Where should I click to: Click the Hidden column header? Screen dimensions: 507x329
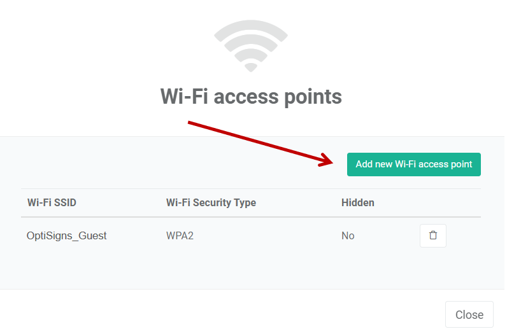[357, 202]
